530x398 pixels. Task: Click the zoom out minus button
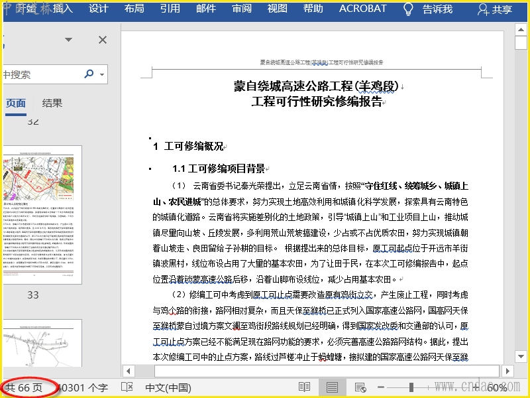pos(381,387)
